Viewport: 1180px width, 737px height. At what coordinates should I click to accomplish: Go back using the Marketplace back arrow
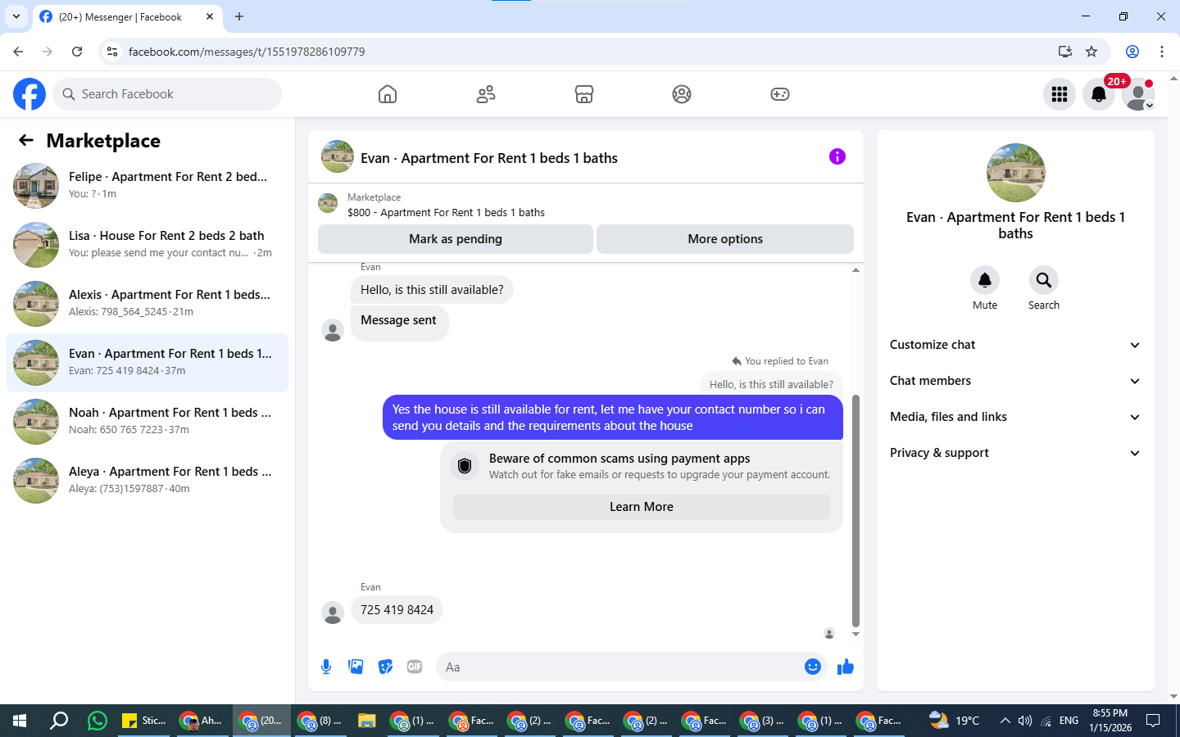(x=26, y=141)
